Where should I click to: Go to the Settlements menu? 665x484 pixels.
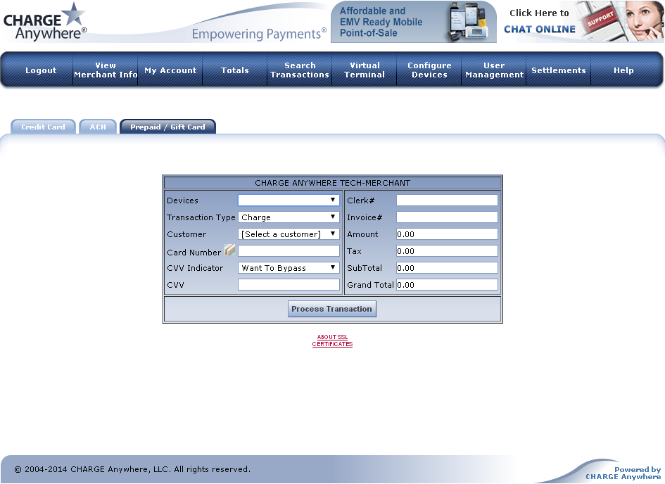pos(559,70)
